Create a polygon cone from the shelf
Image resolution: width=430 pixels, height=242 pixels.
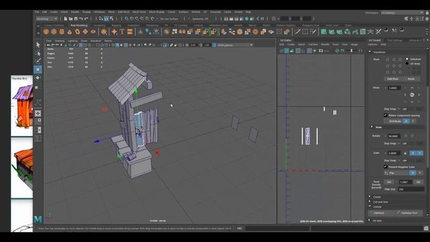[70, 32]
